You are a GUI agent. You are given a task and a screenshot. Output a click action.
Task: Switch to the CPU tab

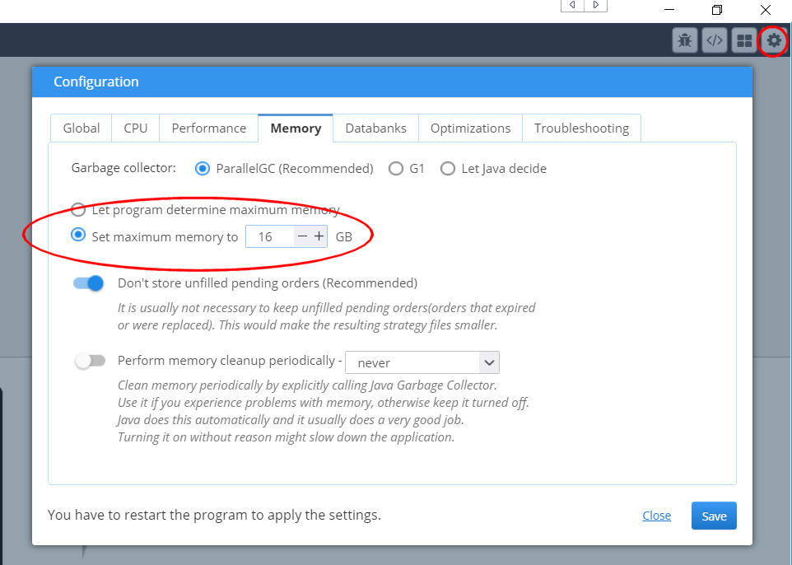click(136, 128)
